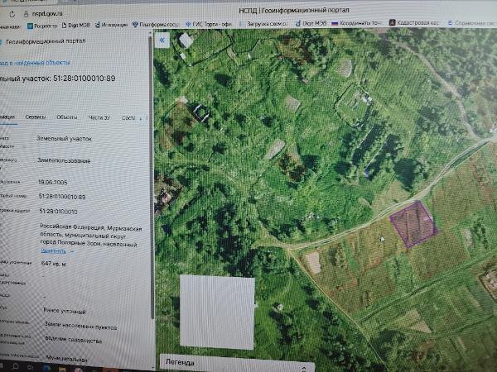Click the cadastral quarter 51:28:0100010 value

[x=58, y=211]
